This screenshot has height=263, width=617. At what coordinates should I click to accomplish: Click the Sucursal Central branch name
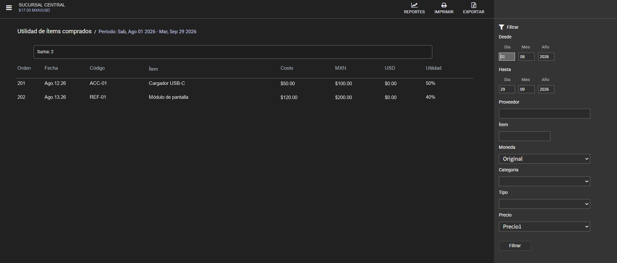point(42,5)
